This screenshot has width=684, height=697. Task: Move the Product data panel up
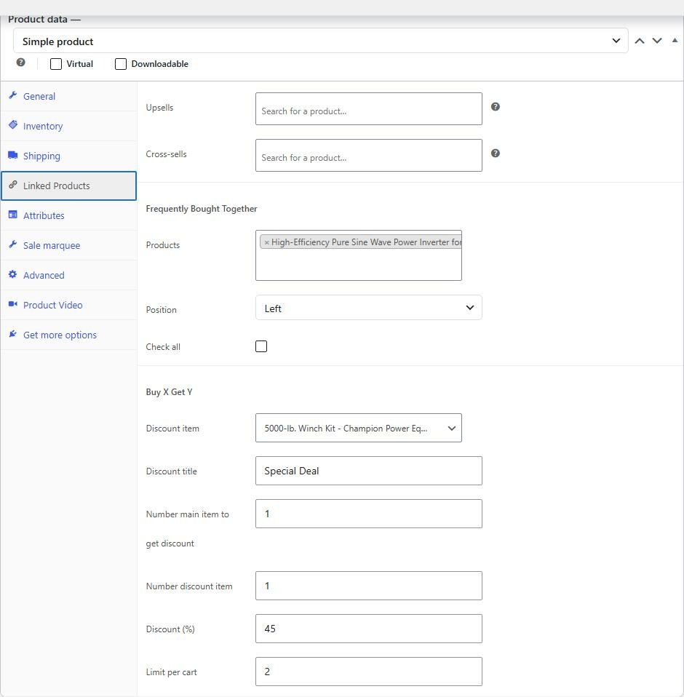click(640, 41)
